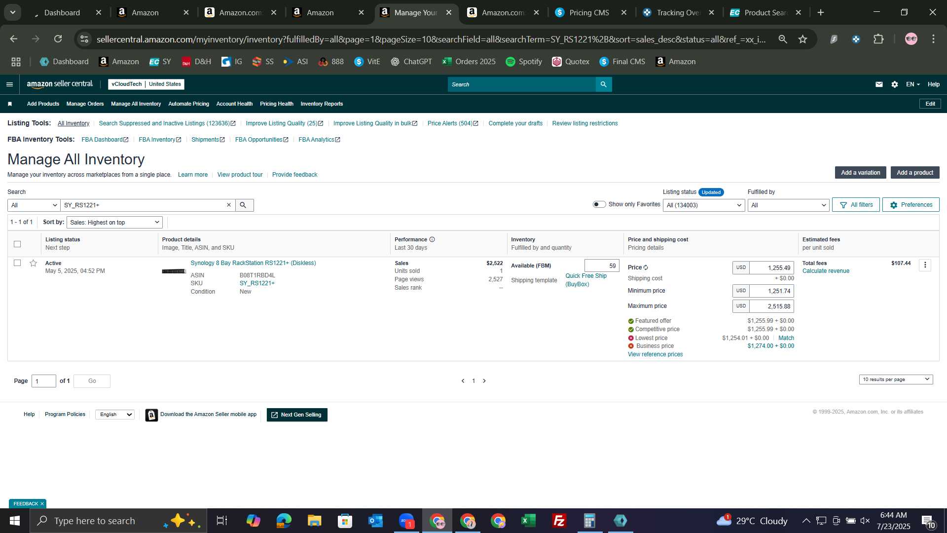Go to the previous results page arrow
The image size is (947, 533).
tap(463, 381)
